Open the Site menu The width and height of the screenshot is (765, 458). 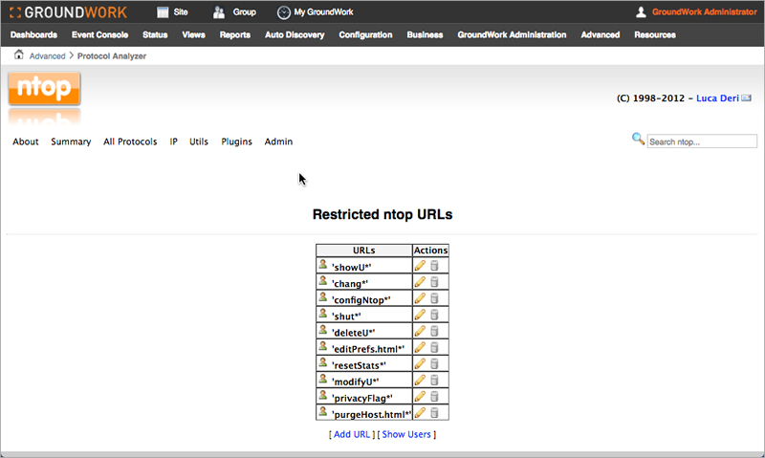pos(172,12)
